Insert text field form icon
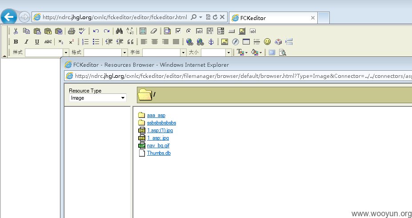 (x=200, y=31)
